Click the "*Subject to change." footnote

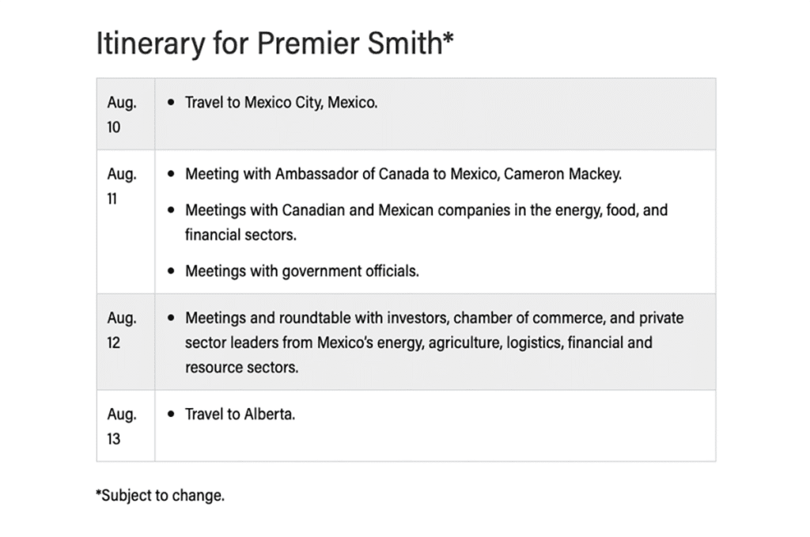point(160,497)
